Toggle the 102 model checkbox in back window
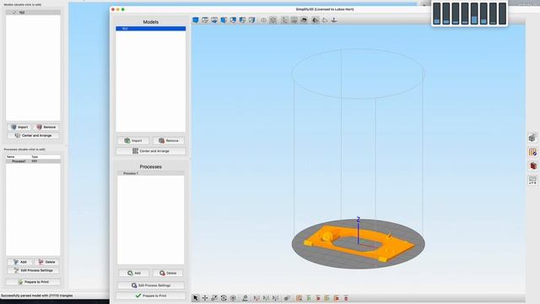The height and width of the screenshot is (304, 540). (x=14, y=13)
